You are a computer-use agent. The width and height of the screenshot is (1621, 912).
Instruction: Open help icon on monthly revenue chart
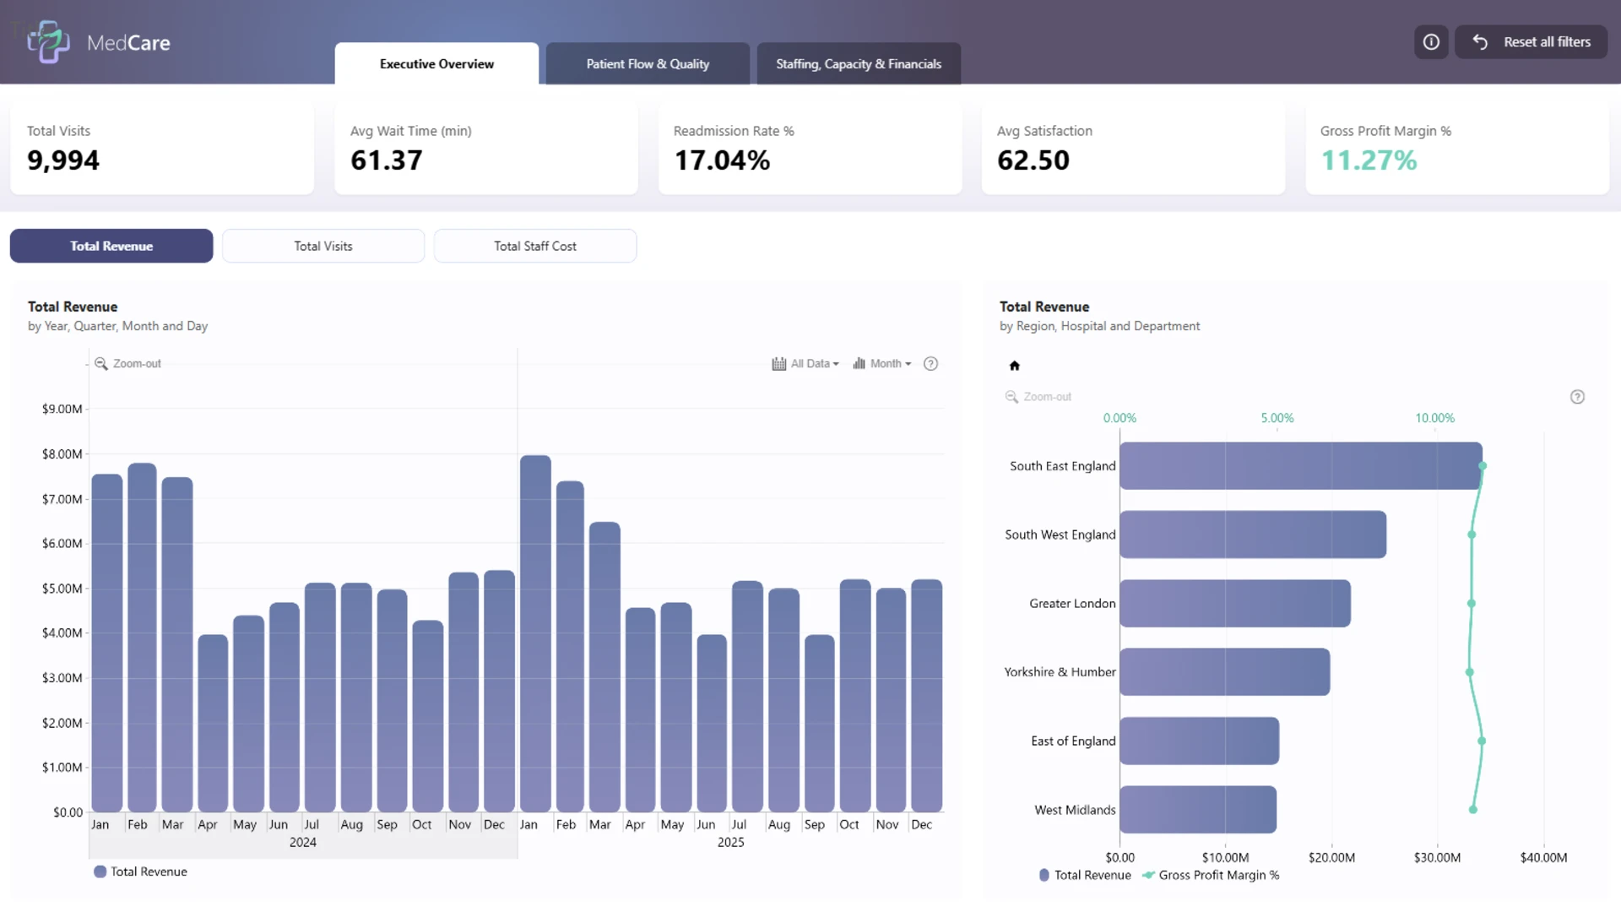[930, 364]
